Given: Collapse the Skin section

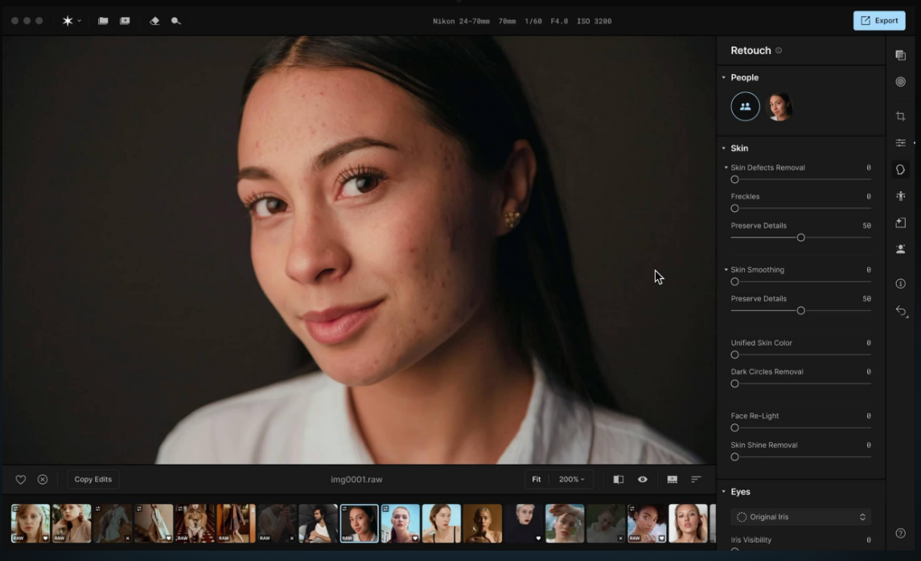Looking at the screenshot, I should coord(724,149).
